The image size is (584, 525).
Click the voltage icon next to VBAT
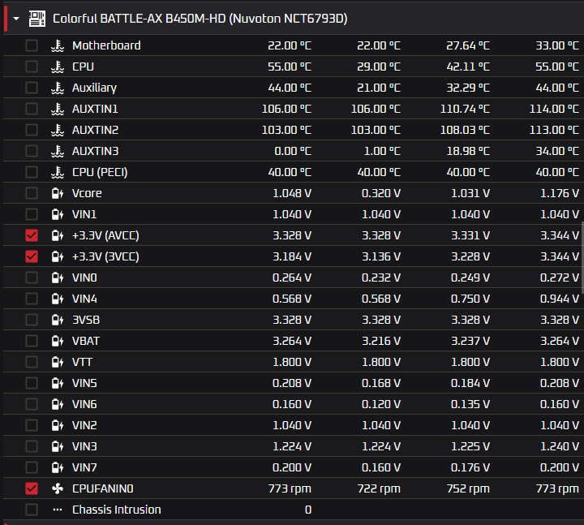[x=57, y=341]
